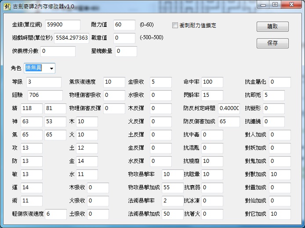Enable the 衝刺耐力值鎖定 checkbox
305x228 pixels.
tap(175, 26)
